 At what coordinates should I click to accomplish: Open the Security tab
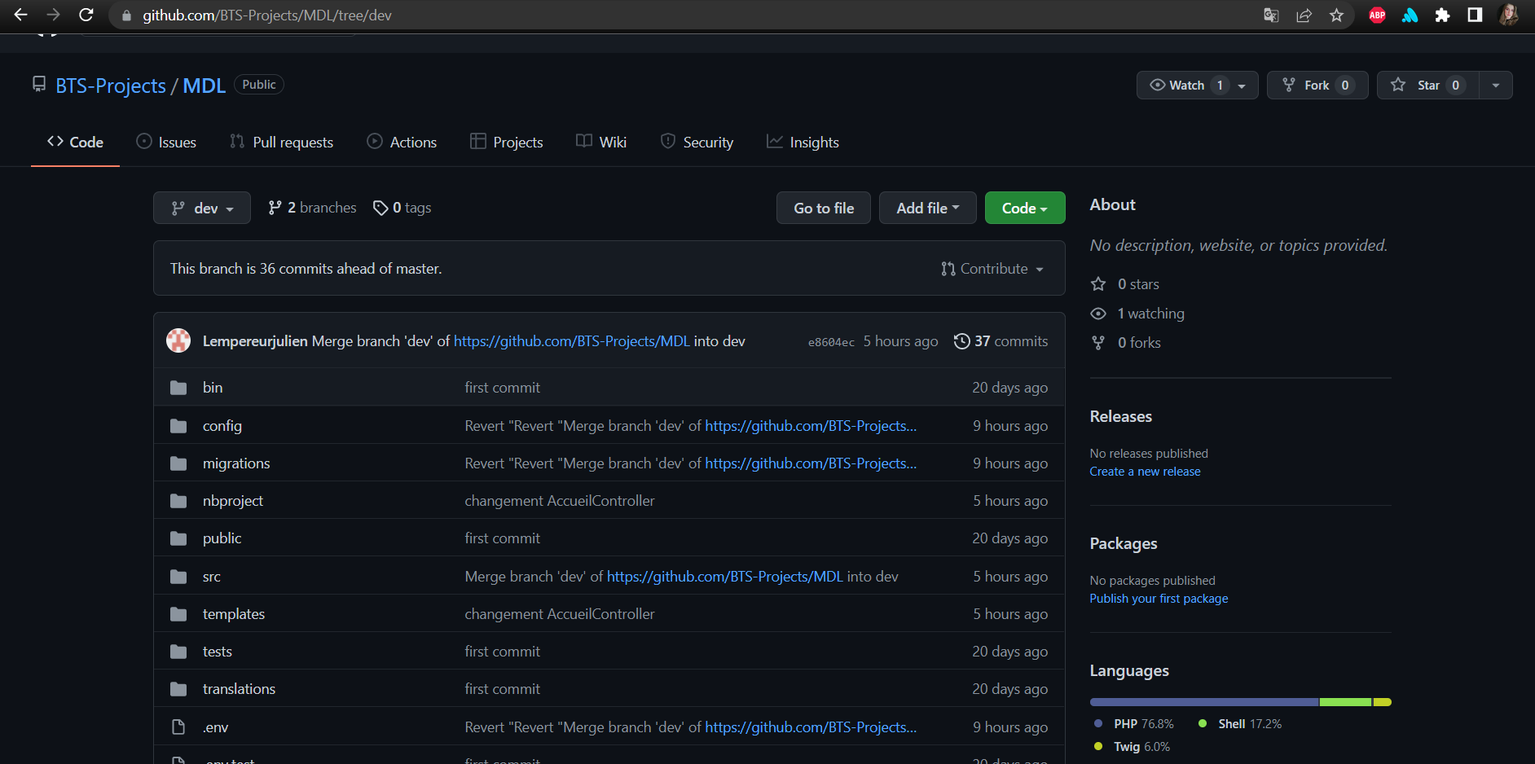pyautogui.click(x=697, y=142)
